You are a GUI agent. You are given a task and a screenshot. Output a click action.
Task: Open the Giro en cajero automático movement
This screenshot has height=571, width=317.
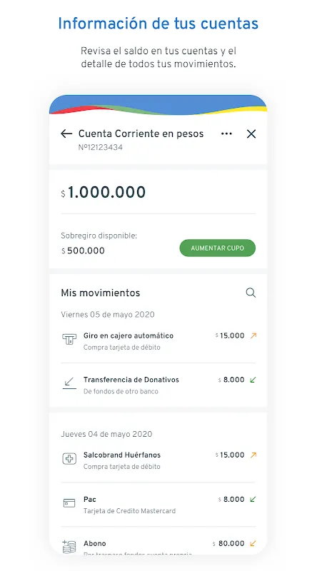click(158, 341)
